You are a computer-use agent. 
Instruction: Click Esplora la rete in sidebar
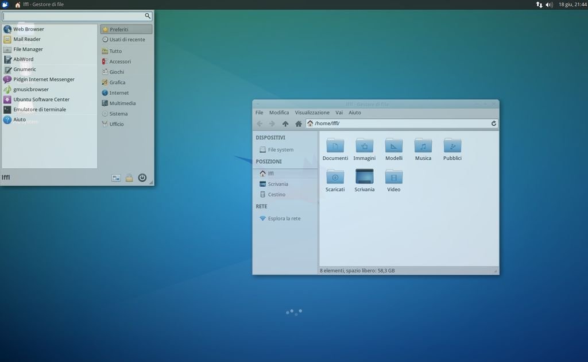(x=284, y=219)
